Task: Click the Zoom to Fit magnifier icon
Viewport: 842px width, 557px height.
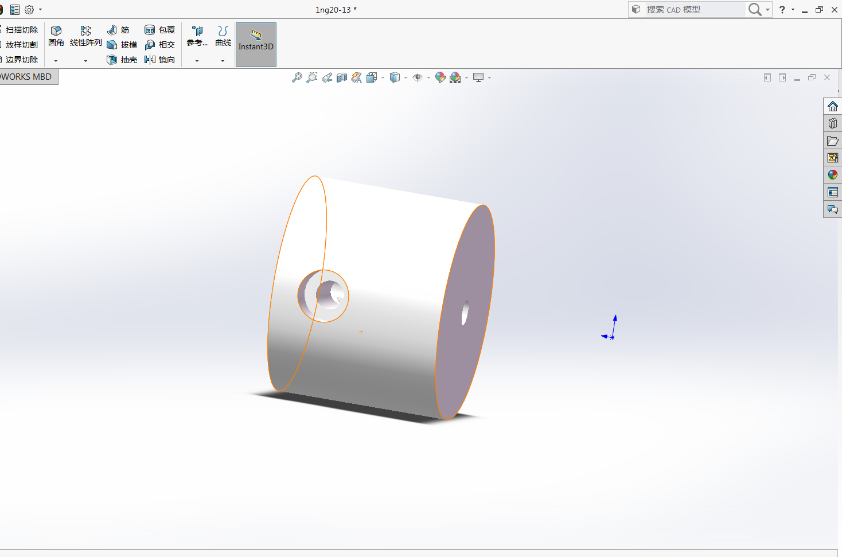Action: click(x=297, y=77)
